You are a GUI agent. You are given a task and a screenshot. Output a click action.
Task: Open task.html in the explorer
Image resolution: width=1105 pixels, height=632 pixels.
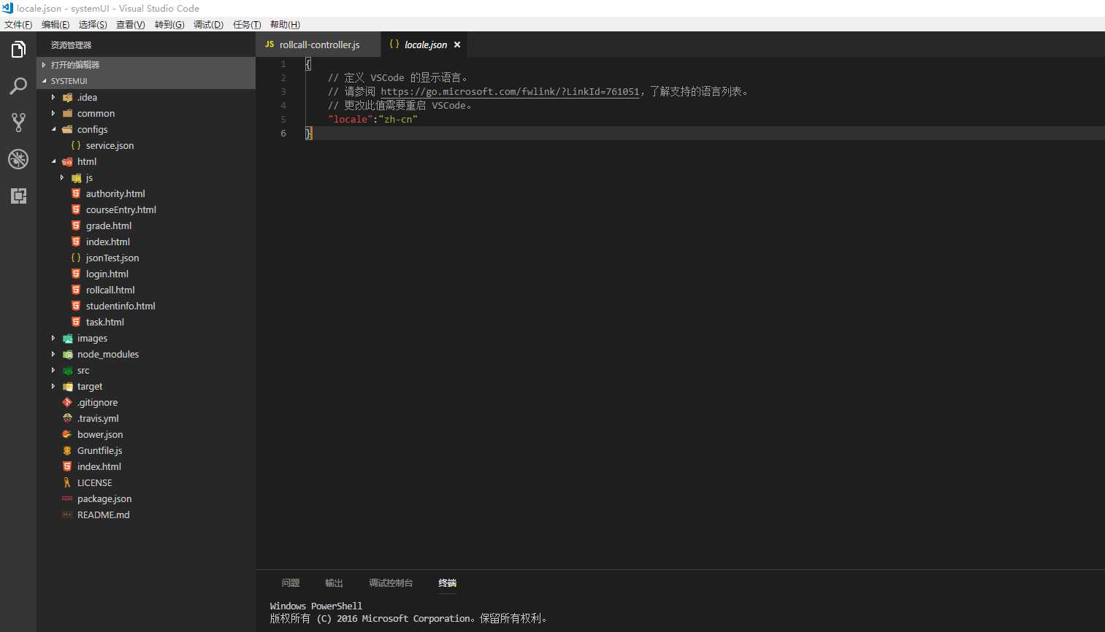[x=104, y=322]
